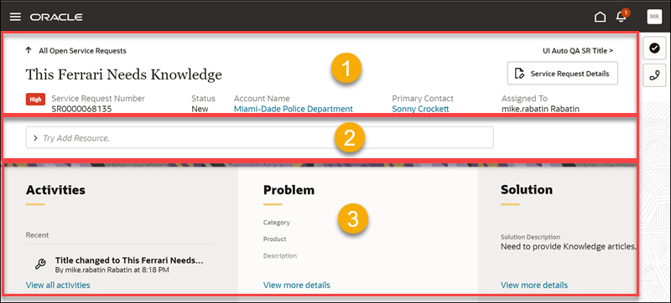Go to the Home page icon
The image size is (671, 303).
click(600, 17)
